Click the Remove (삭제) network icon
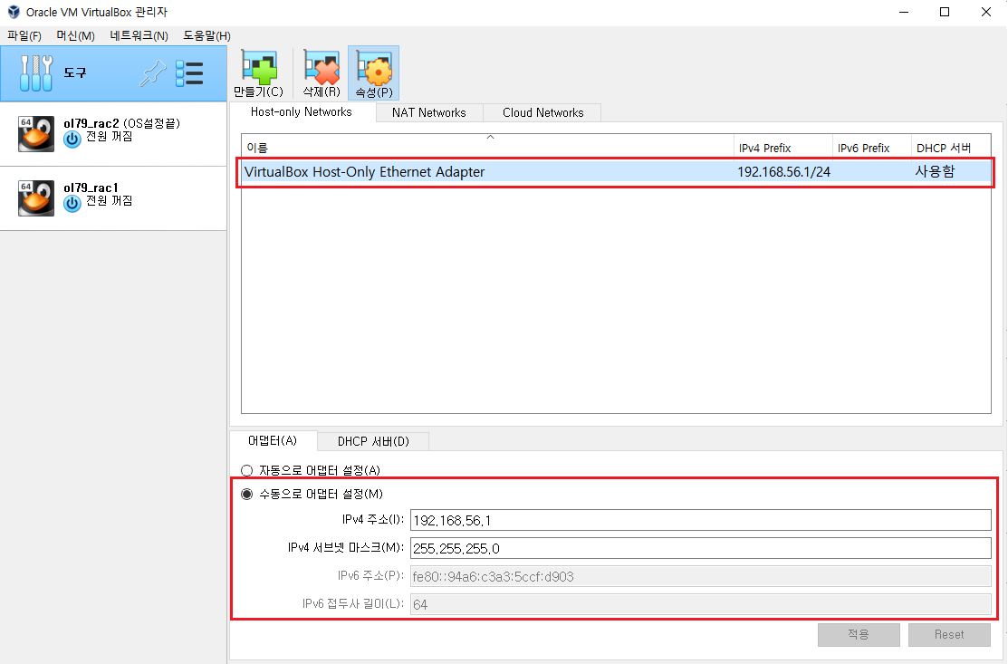Image resolution: width=1008 pixels, height=664 pixels. point(322,68)
